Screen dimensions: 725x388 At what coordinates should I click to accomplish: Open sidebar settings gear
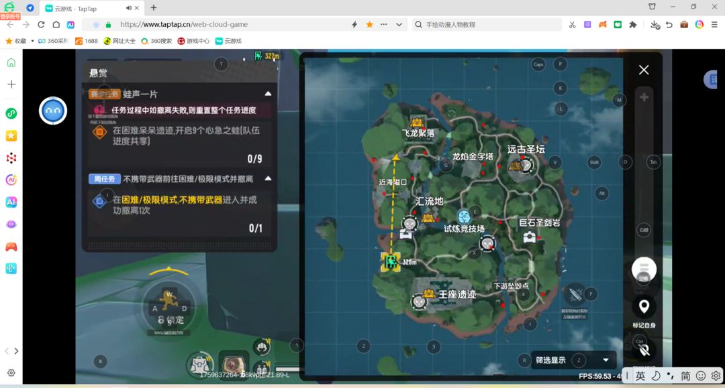(11, 373)
